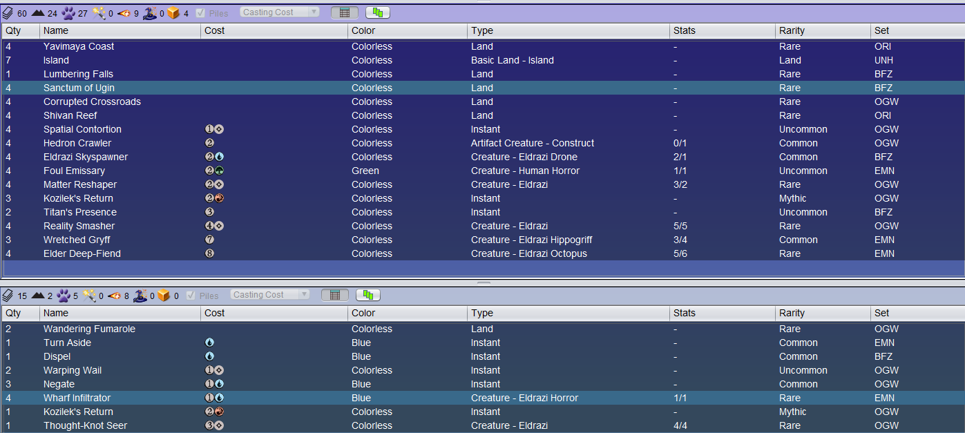
Task: Click the sideboard card count stack icon
Action: (8, 295)
